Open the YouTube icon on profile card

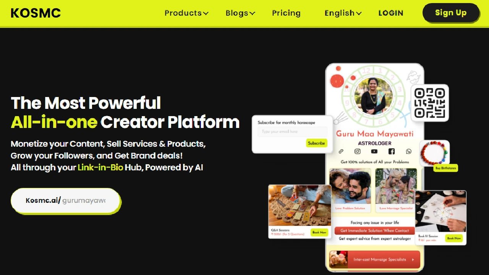(374, 152)
